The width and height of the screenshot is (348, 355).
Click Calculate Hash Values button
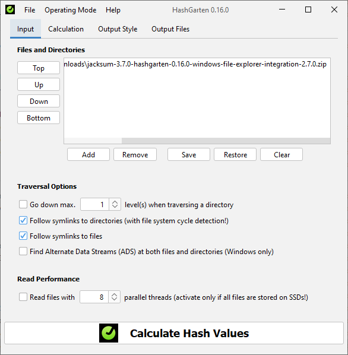tap(174, 333)
